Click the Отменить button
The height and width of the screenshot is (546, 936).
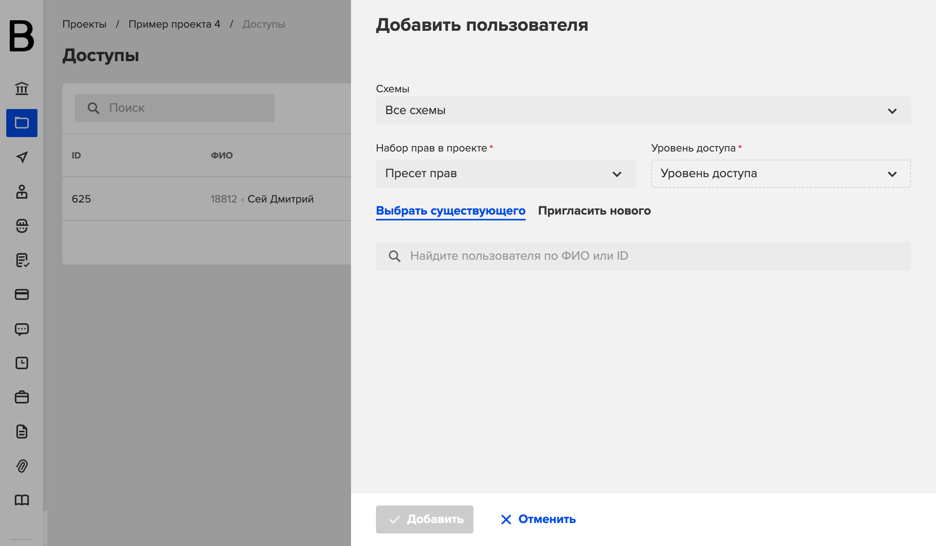pyautogui.click(x=538, y=519)
